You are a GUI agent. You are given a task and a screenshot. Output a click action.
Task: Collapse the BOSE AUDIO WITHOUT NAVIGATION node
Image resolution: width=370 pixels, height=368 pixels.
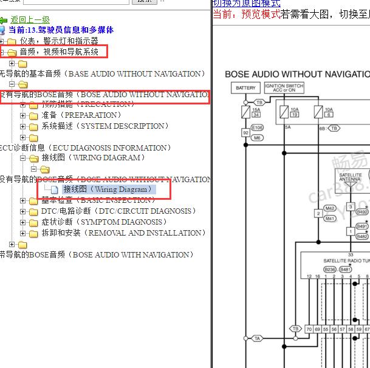pyautogui.click(x=12, y=84)
